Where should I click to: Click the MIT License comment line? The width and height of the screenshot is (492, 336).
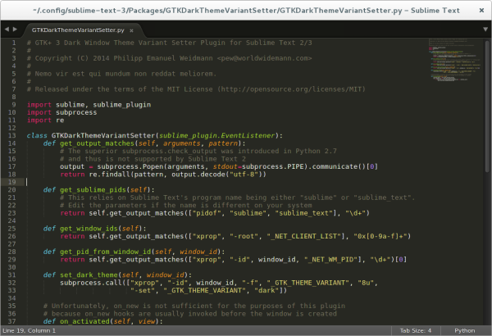pos(197,89)
